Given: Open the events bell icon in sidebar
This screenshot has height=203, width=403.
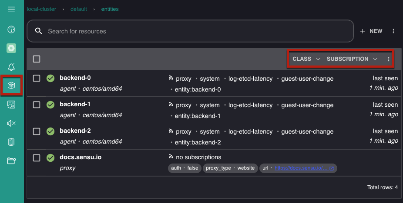Looking at the screenshot, I should click(x=11, y=67).
